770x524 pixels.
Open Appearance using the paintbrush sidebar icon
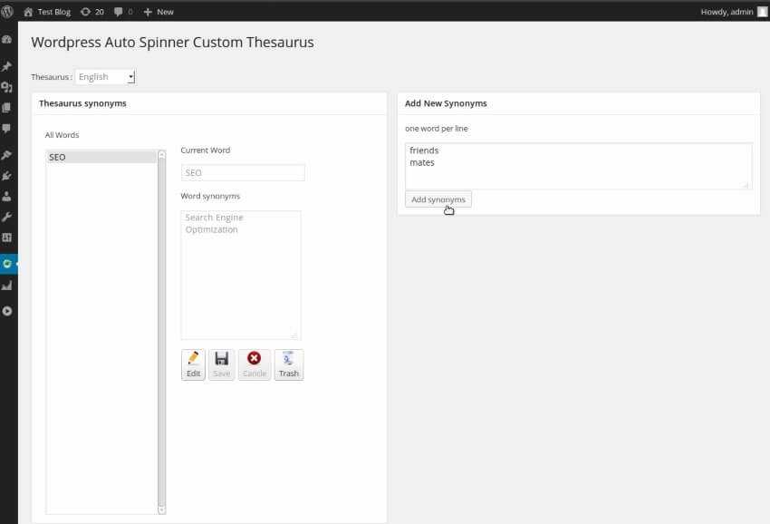[7, 155]
